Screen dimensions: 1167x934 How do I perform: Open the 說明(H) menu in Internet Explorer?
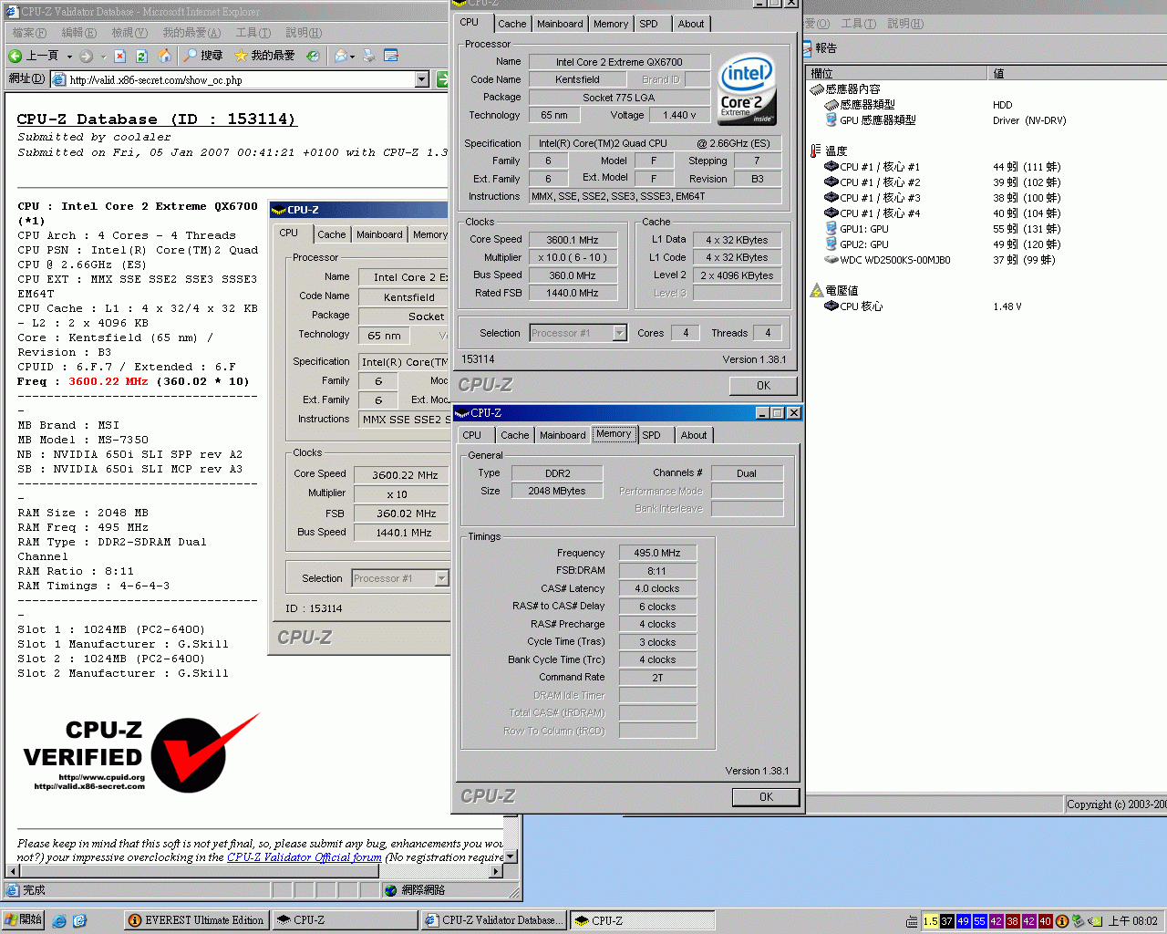304,33
